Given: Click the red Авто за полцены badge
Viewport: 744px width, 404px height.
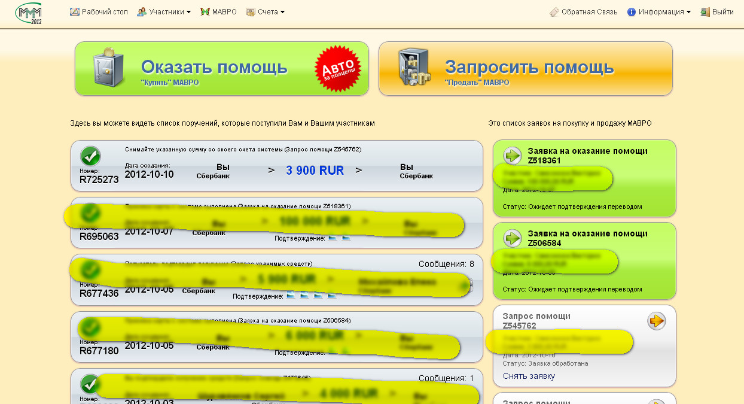Looking at the screenshot, I should click(339, 68).
